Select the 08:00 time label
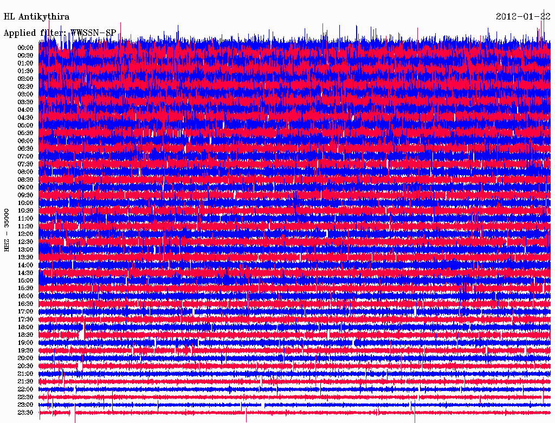Viewport: 555px width, 423px height. point(25,172)
